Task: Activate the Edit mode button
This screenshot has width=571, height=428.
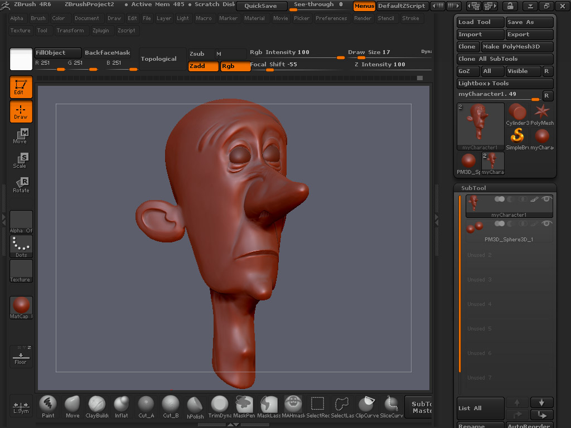Action: click(21, 87)
